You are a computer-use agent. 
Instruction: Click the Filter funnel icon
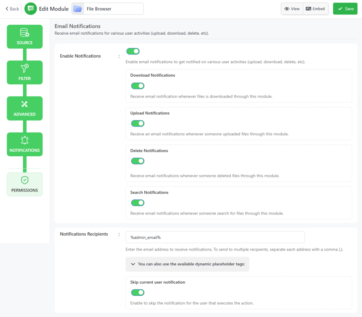25,69
